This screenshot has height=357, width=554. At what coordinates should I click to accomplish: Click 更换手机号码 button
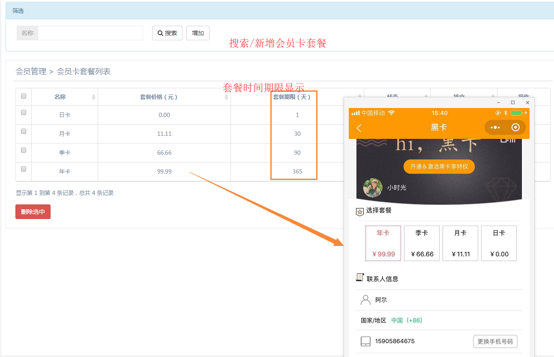click(495, 342)
